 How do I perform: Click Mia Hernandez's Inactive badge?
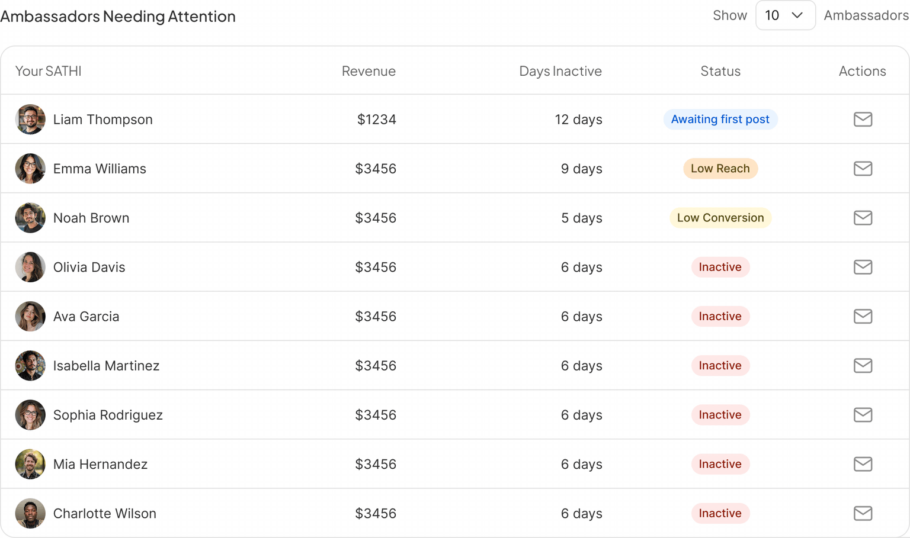pyautogui.click(x=720, y=464)
